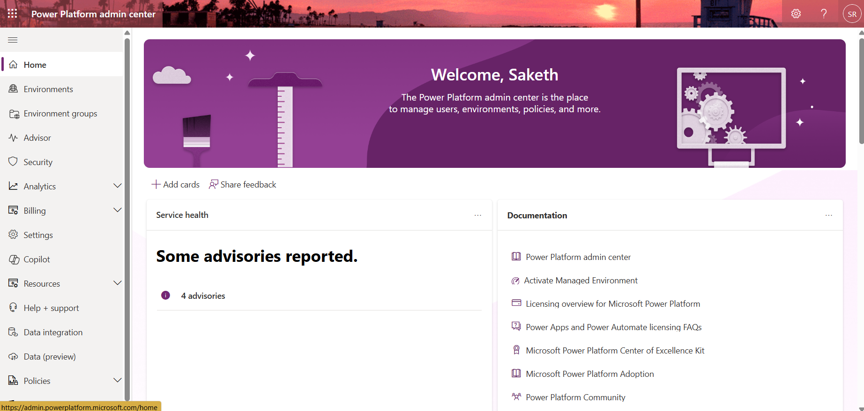Click the Add cards button
864x411 pixels.
[x=176, y=185]
